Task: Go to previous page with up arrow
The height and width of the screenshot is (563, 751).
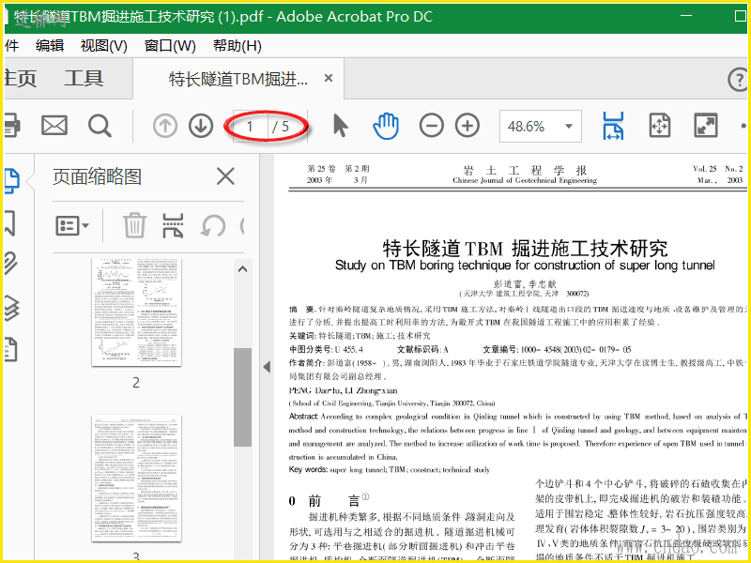Action: pyautogui.click(x=165, y=127)
